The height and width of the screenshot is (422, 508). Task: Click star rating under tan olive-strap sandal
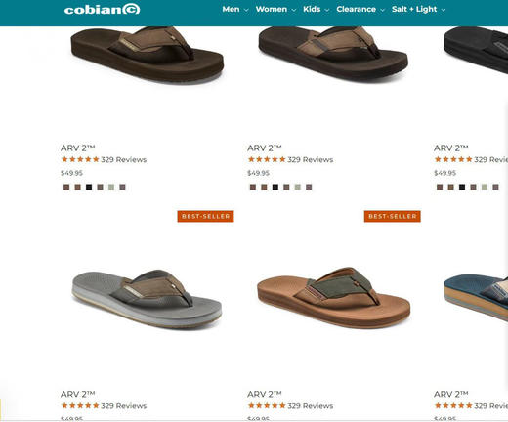267,405
